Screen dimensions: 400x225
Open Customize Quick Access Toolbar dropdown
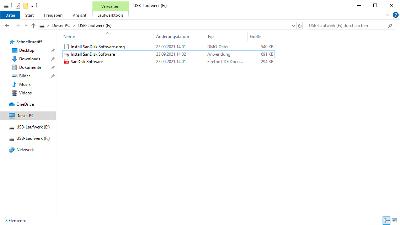click(32, 6)
